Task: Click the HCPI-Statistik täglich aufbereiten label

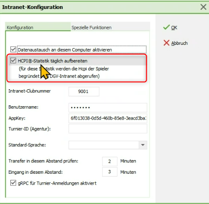Action: [52, 61]
